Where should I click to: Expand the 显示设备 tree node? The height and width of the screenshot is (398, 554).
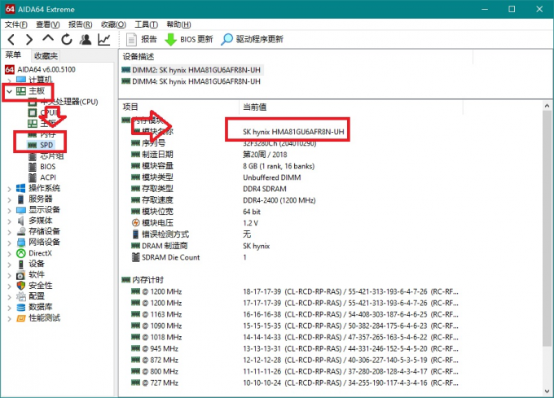pos(10,209)
